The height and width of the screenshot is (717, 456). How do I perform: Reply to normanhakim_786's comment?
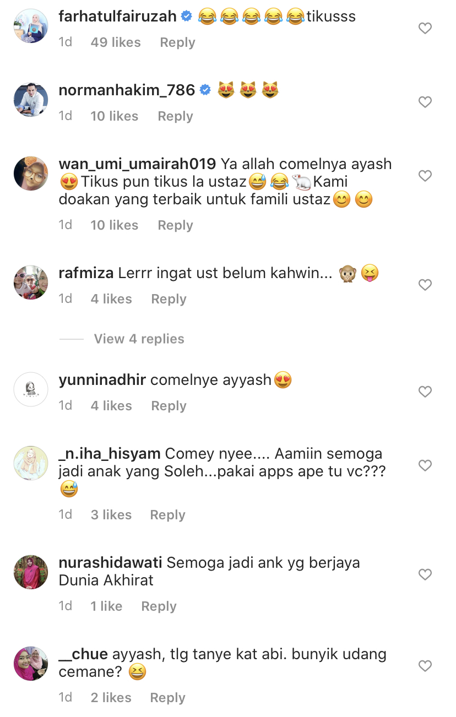[175, 116]
